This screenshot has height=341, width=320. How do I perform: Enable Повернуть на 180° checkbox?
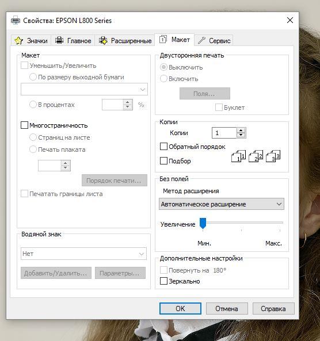tap(163, 270)
